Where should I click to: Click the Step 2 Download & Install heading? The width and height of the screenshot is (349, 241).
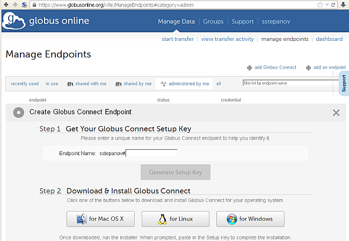pos(115,191)
